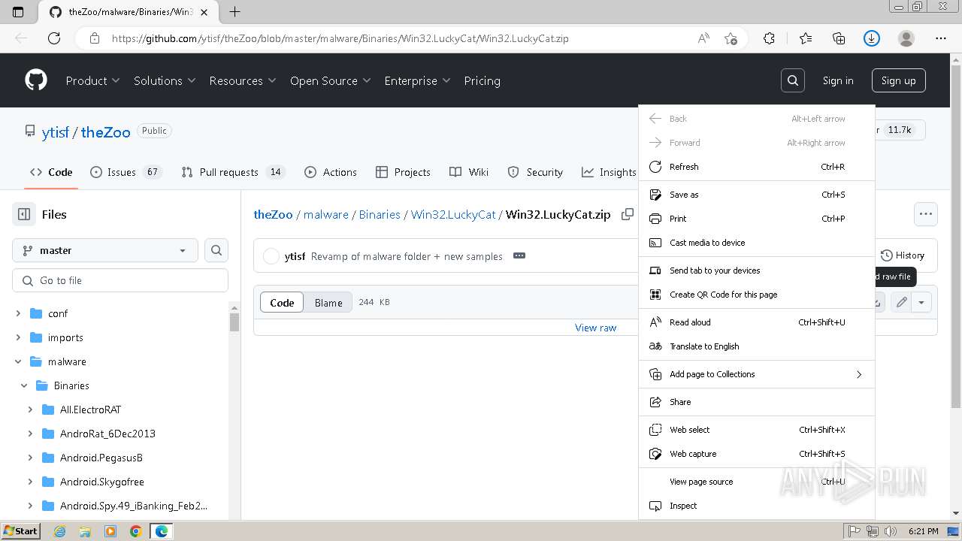
Task: Open the GitHub search magnifier
Action: (x=793, y=80)
